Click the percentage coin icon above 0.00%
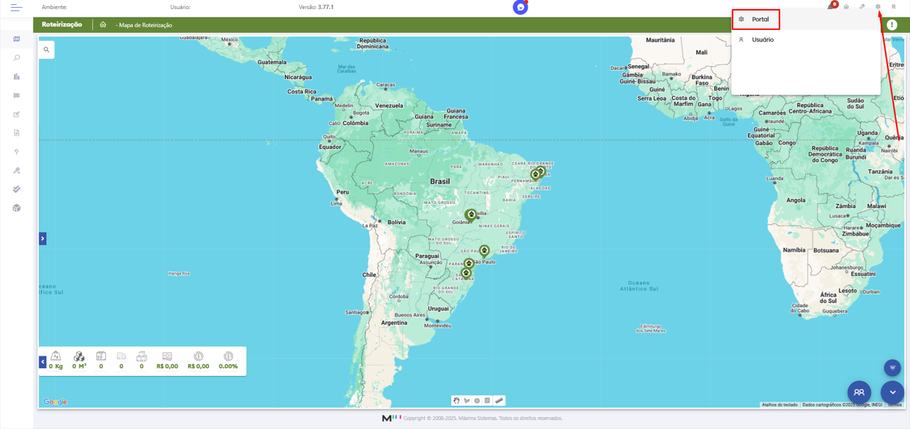The width and height of the screenshot is (910, 429). [229, 356]
